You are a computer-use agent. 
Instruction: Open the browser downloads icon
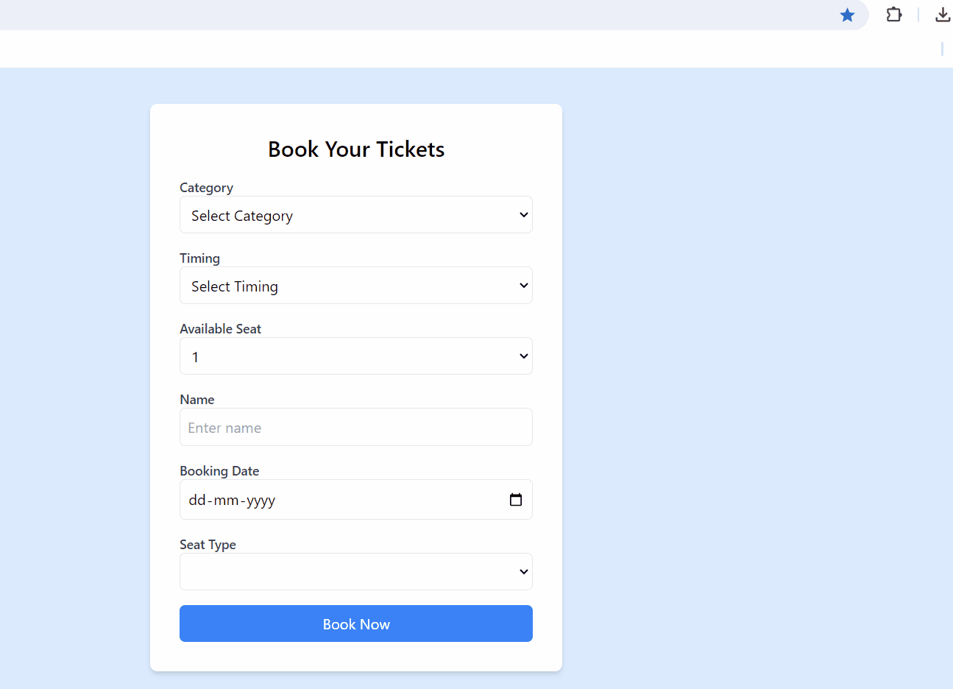coord(942,15)
